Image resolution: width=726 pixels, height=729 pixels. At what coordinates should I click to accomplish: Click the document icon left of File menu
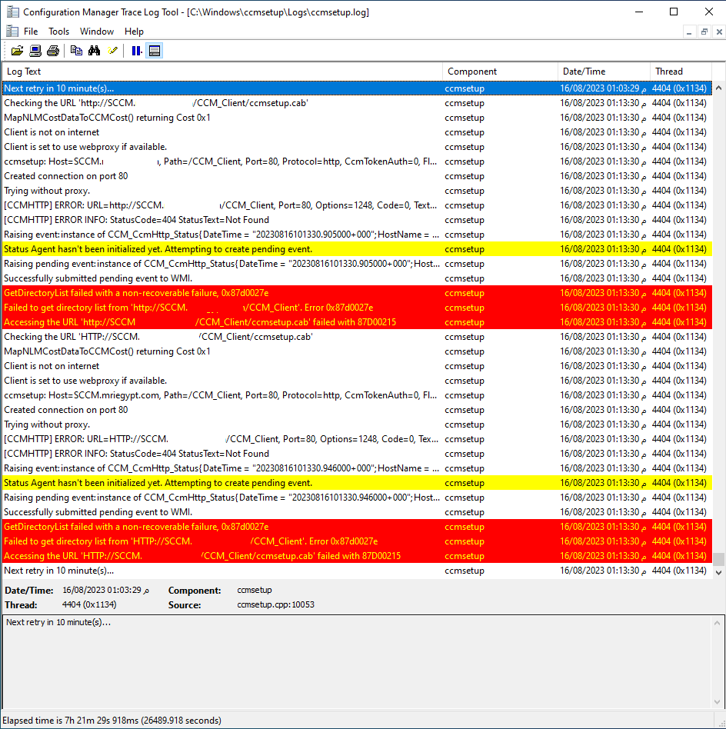(x=12, y=32)
